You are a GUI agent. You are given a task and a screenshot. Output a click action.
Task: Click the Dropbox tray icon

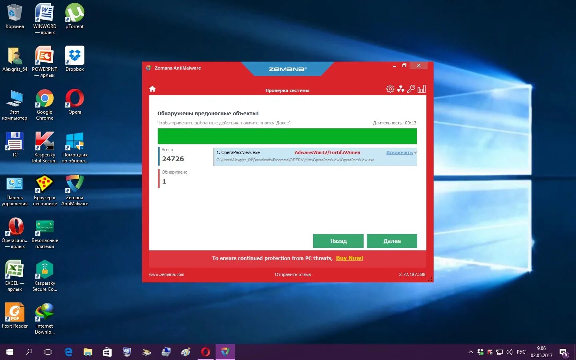[480, 352]
